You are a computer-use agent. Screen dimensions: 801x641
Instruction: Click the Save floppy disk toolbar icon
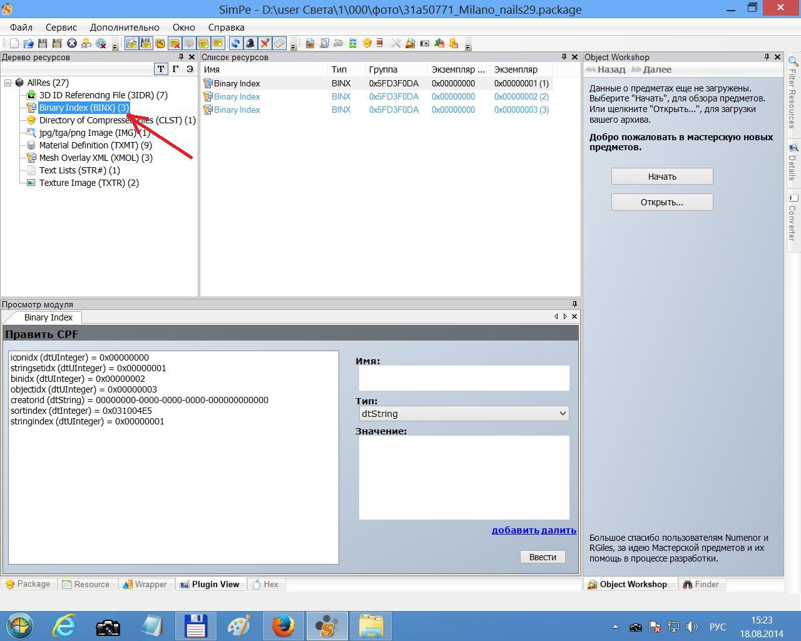coord(43,43)
